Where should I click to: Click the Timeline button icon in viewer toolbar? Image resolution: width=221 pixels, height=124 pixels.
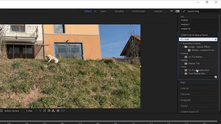(x=49, y=111)
